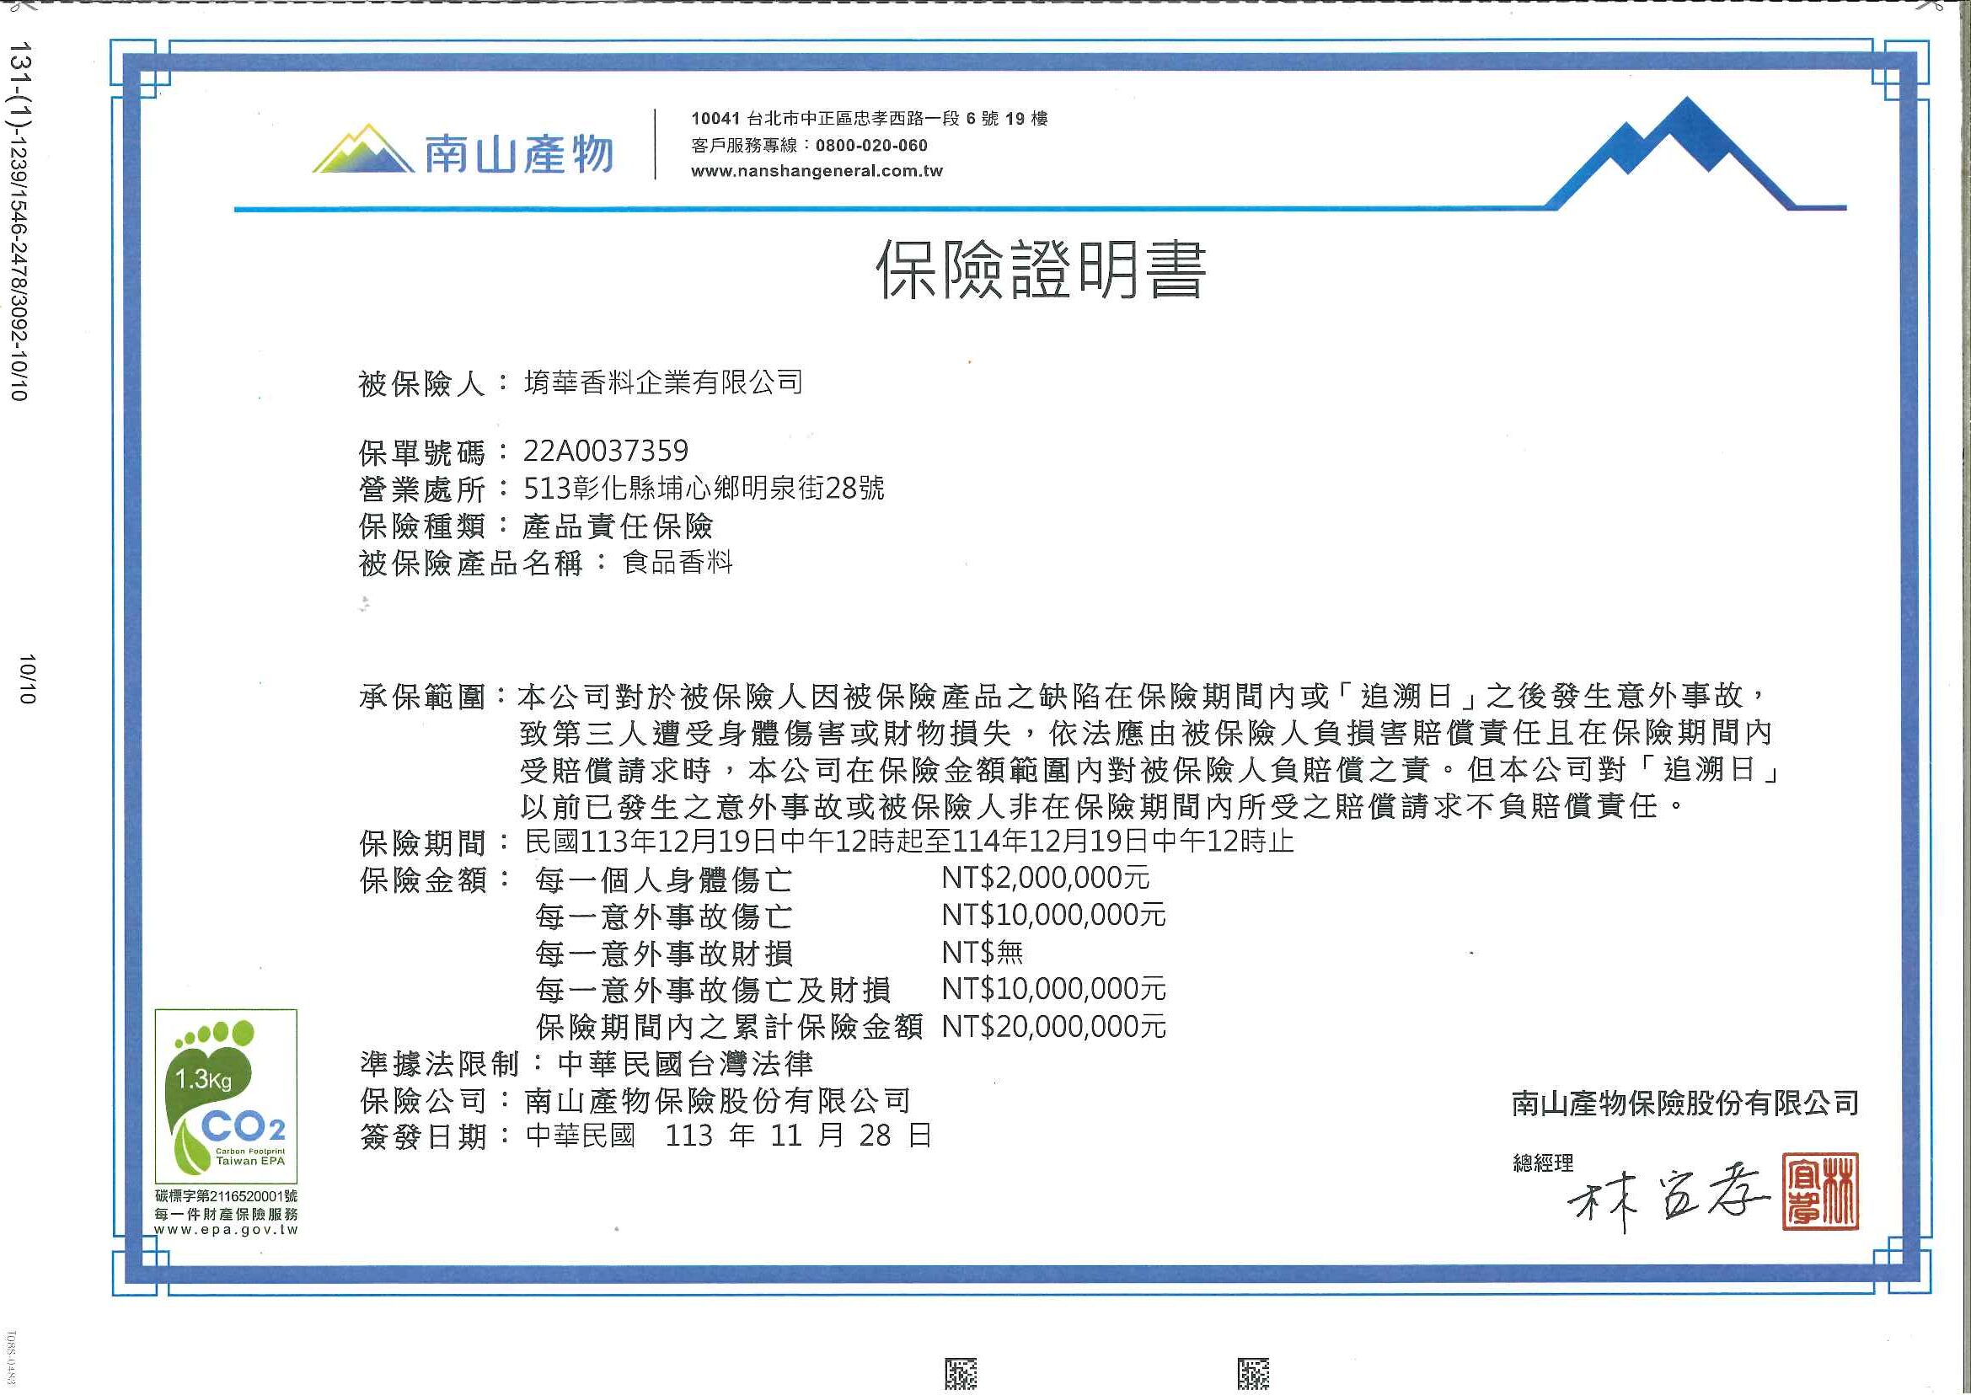Select NT$10,000,000元 in the 每一意外事故傷亡 row
This screenshot has width=1971, height=1395.
(1053, 915)
